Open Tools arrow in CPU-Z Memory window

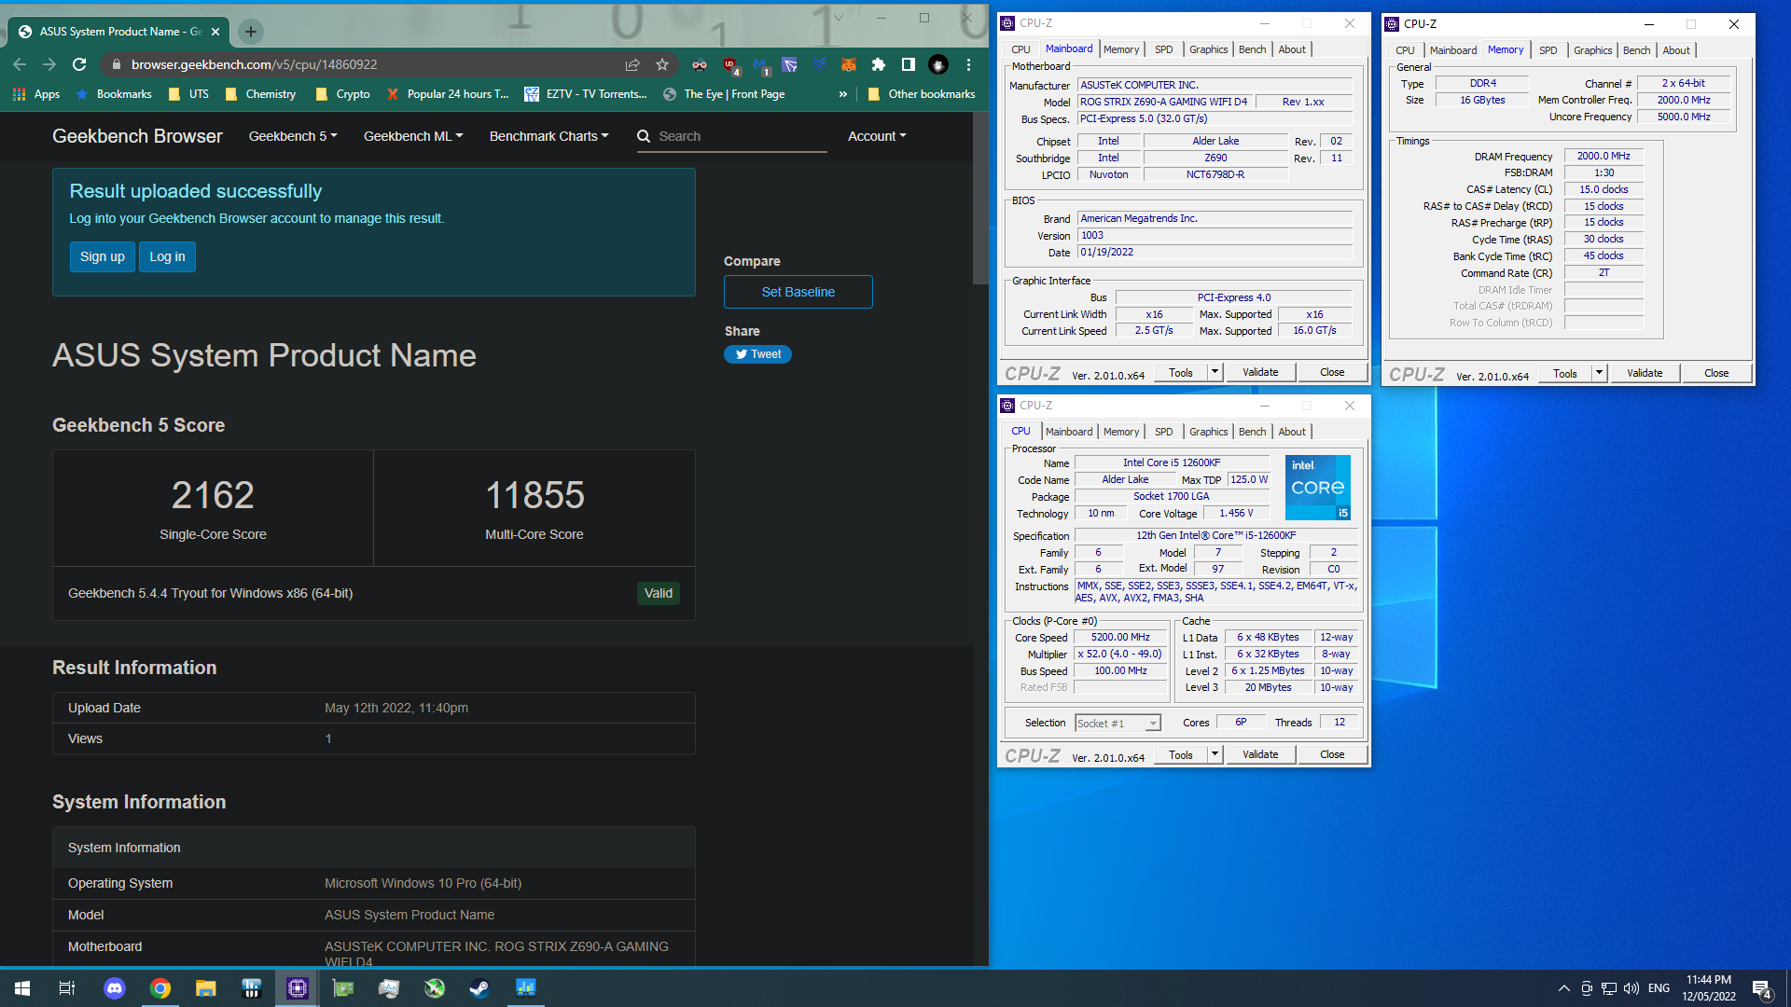pos(1599,373)
